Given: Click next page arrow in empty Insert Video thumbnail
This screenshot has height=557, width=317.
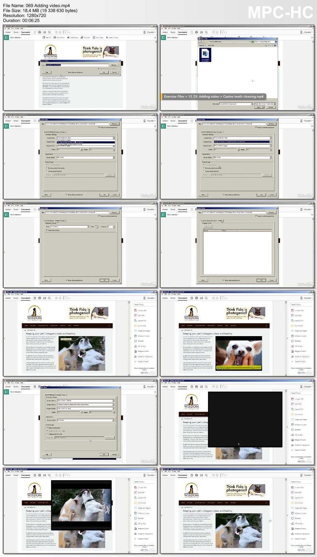Looking at the screenshot, I should tap(60, 32).
